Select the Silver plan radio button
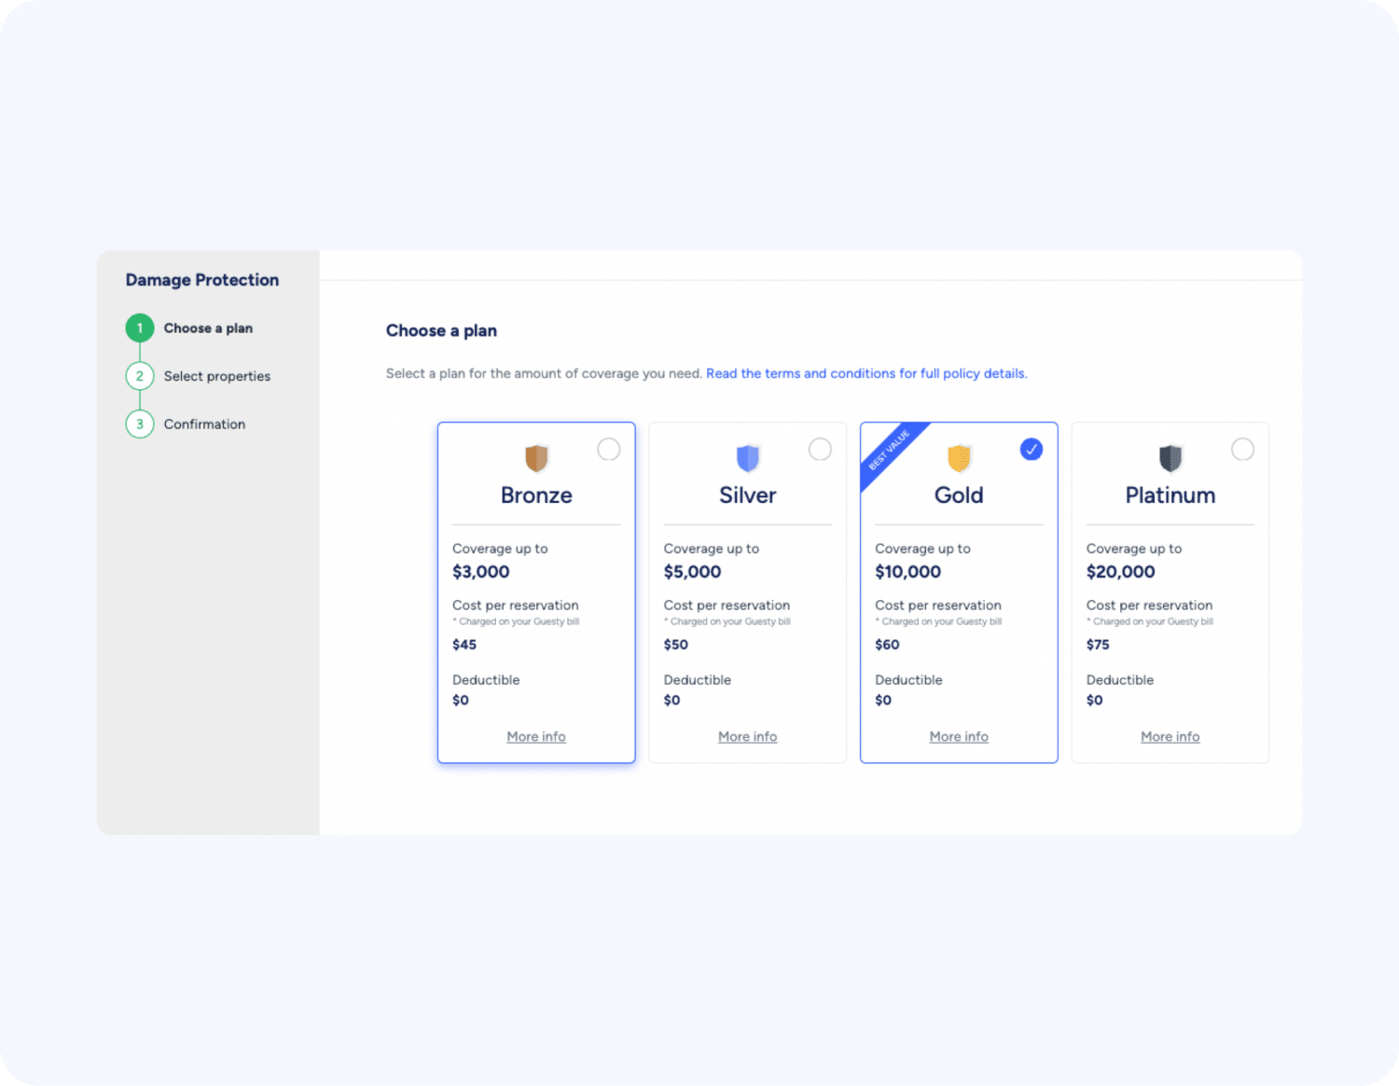This screenshot has width=1399, height=1086. tap(820, 450)
